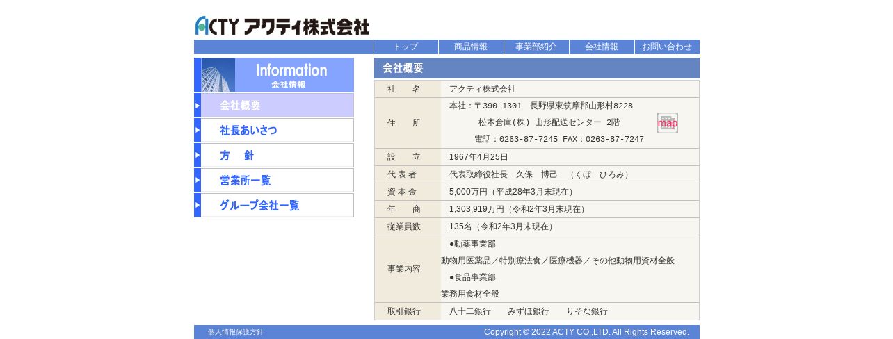Image resolution: width=893 pixels, height=339 pixels.
Task: Click 八十二銀行 in 取引銀行 row
Action: pyautogui.click(x=470, y=311)
